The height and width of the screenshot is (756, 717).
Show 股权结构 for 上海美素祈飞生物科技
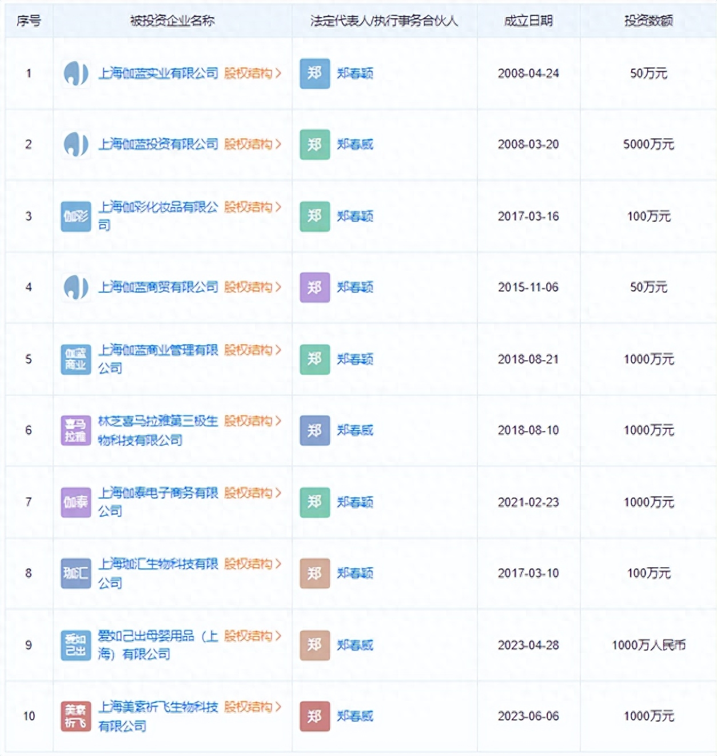[x=252, y=707]
